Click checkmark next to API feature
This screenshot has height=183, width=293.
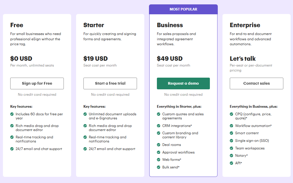[x=232, y=163]
